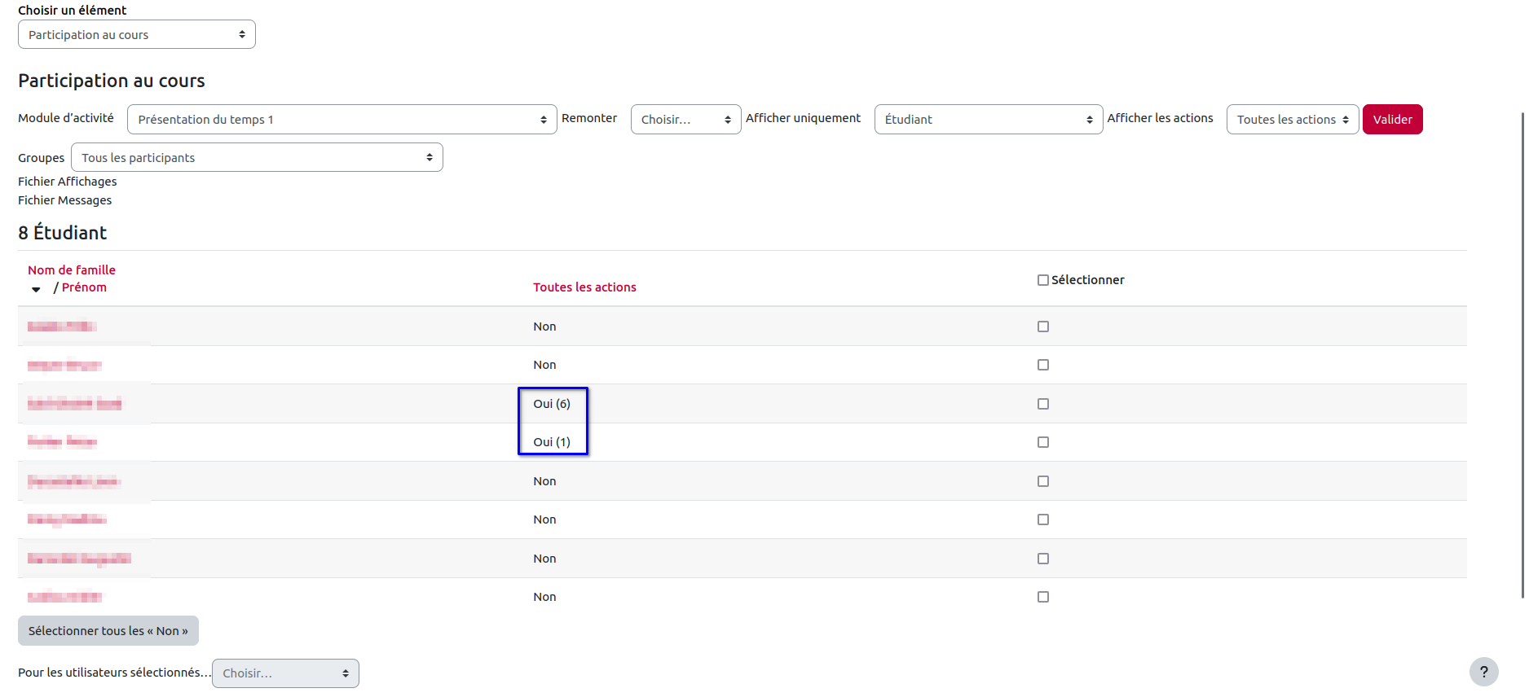The image size is (1529, 697).
Task: Click the page vertical scrollbar
Action: click(1522, 350)
